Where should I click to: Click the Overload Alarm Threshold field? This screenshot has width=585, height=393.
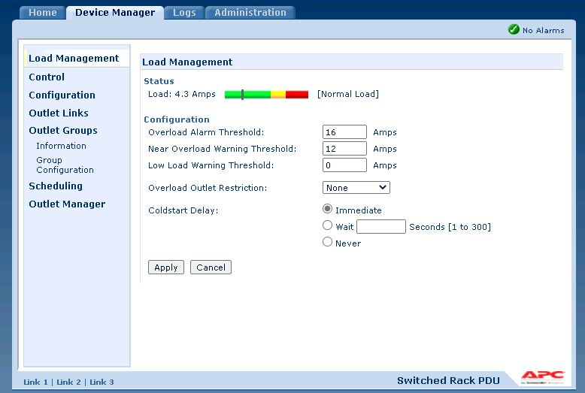pyautogui.click(x=344, y=132)
